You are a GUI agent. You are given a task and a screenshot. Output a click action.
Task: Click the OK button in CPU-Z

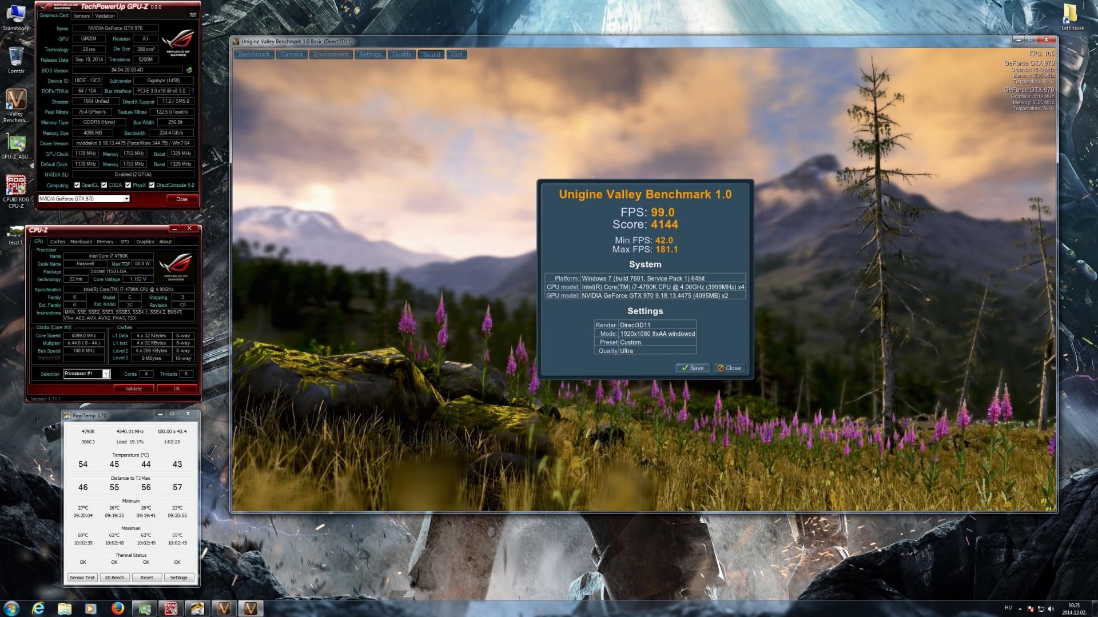point(177,388)
